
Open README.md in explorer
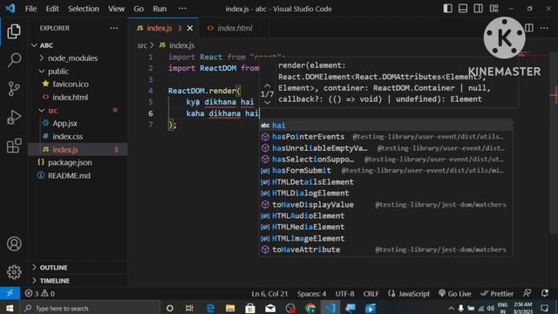69,175
